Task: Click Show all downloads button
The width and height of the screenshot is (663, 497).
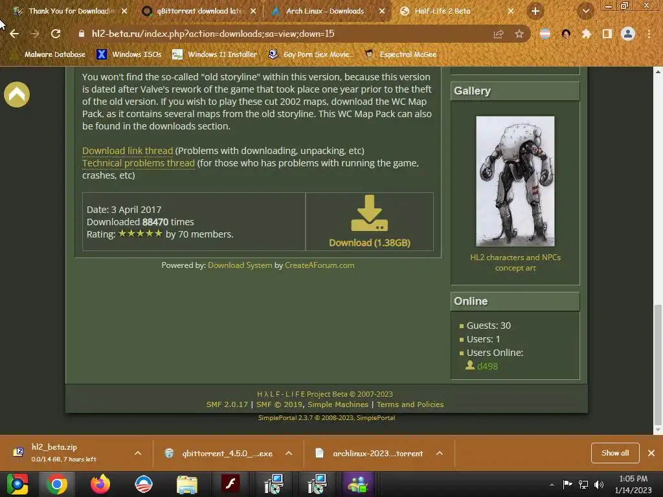Action: 615,453
